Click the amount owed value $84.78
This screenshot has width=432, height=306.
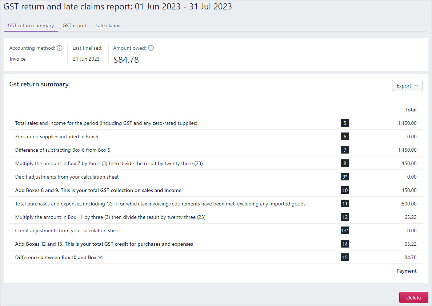pyautogui.click(x=126, y=60)
